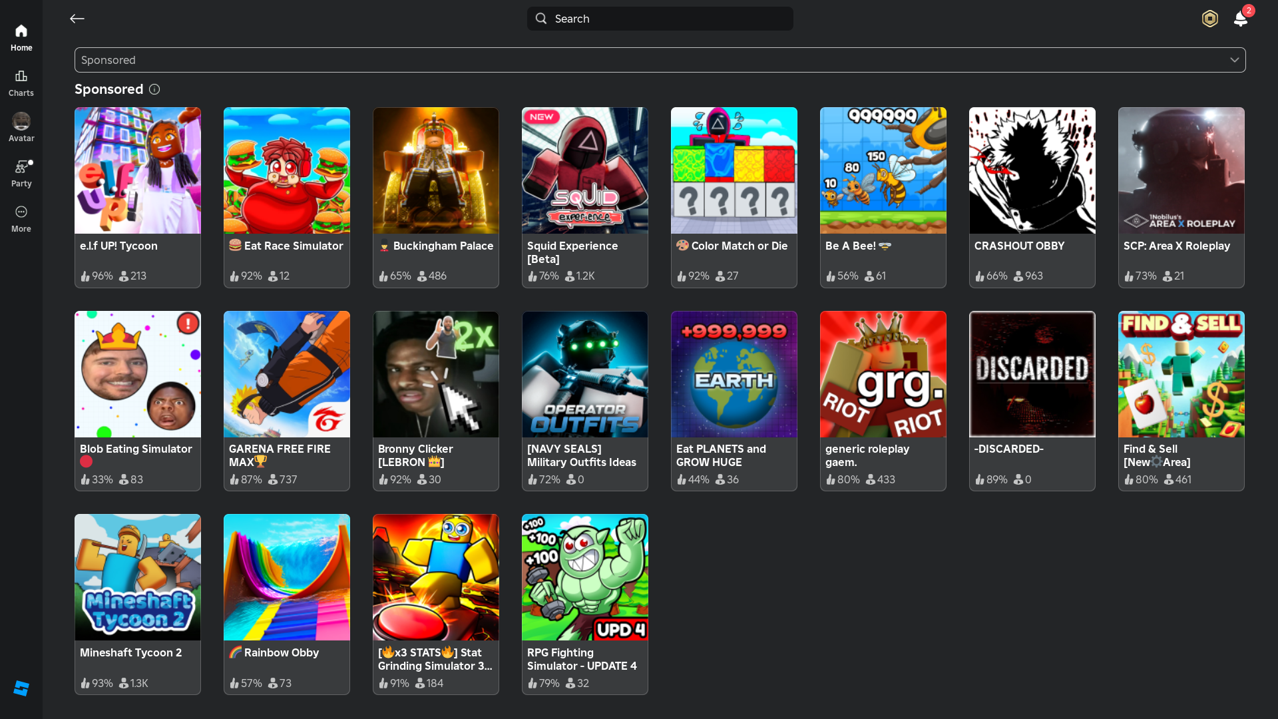1278x719 pixels.
Task: Click the CRASHOUT OBBY title
Action: point(1019,246)
